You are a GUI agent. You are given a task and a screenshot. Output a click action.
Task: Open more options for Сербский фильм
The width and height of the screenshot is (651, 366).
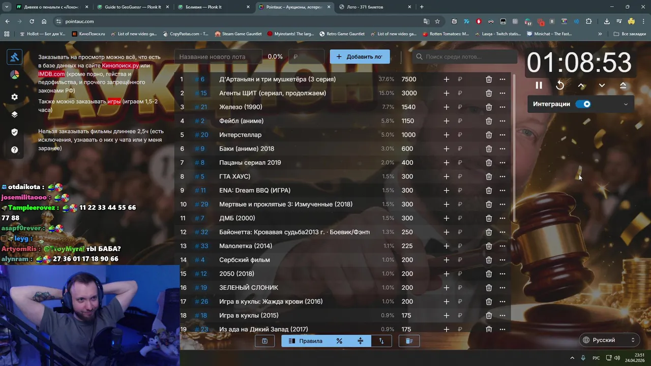[x=502, y=260]
